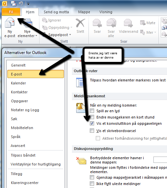Click the Undo quick access icon
The image size is (167, 188).
(x=21, y=4)
